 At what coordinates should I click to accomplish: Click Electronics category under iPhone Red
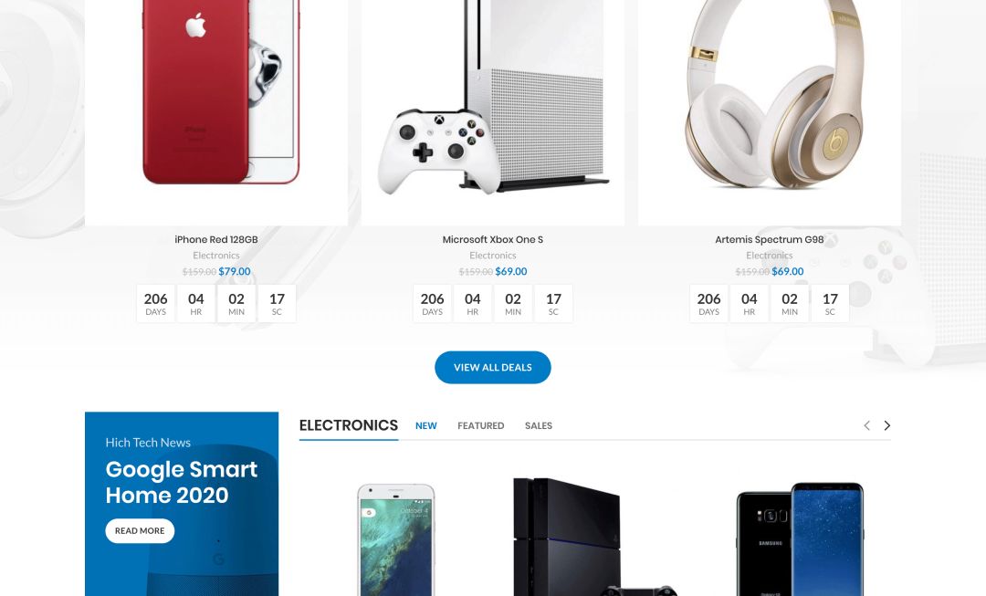tap(216, 256)
